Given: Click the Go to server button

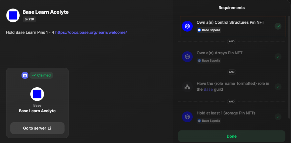Looking at the screenshot, I should tap(37, 128).
